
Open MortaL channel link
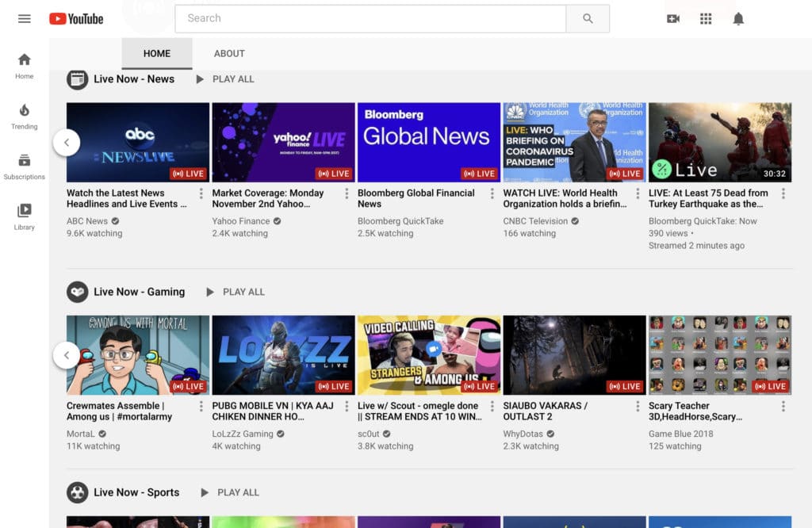click(x=81, y=434)
